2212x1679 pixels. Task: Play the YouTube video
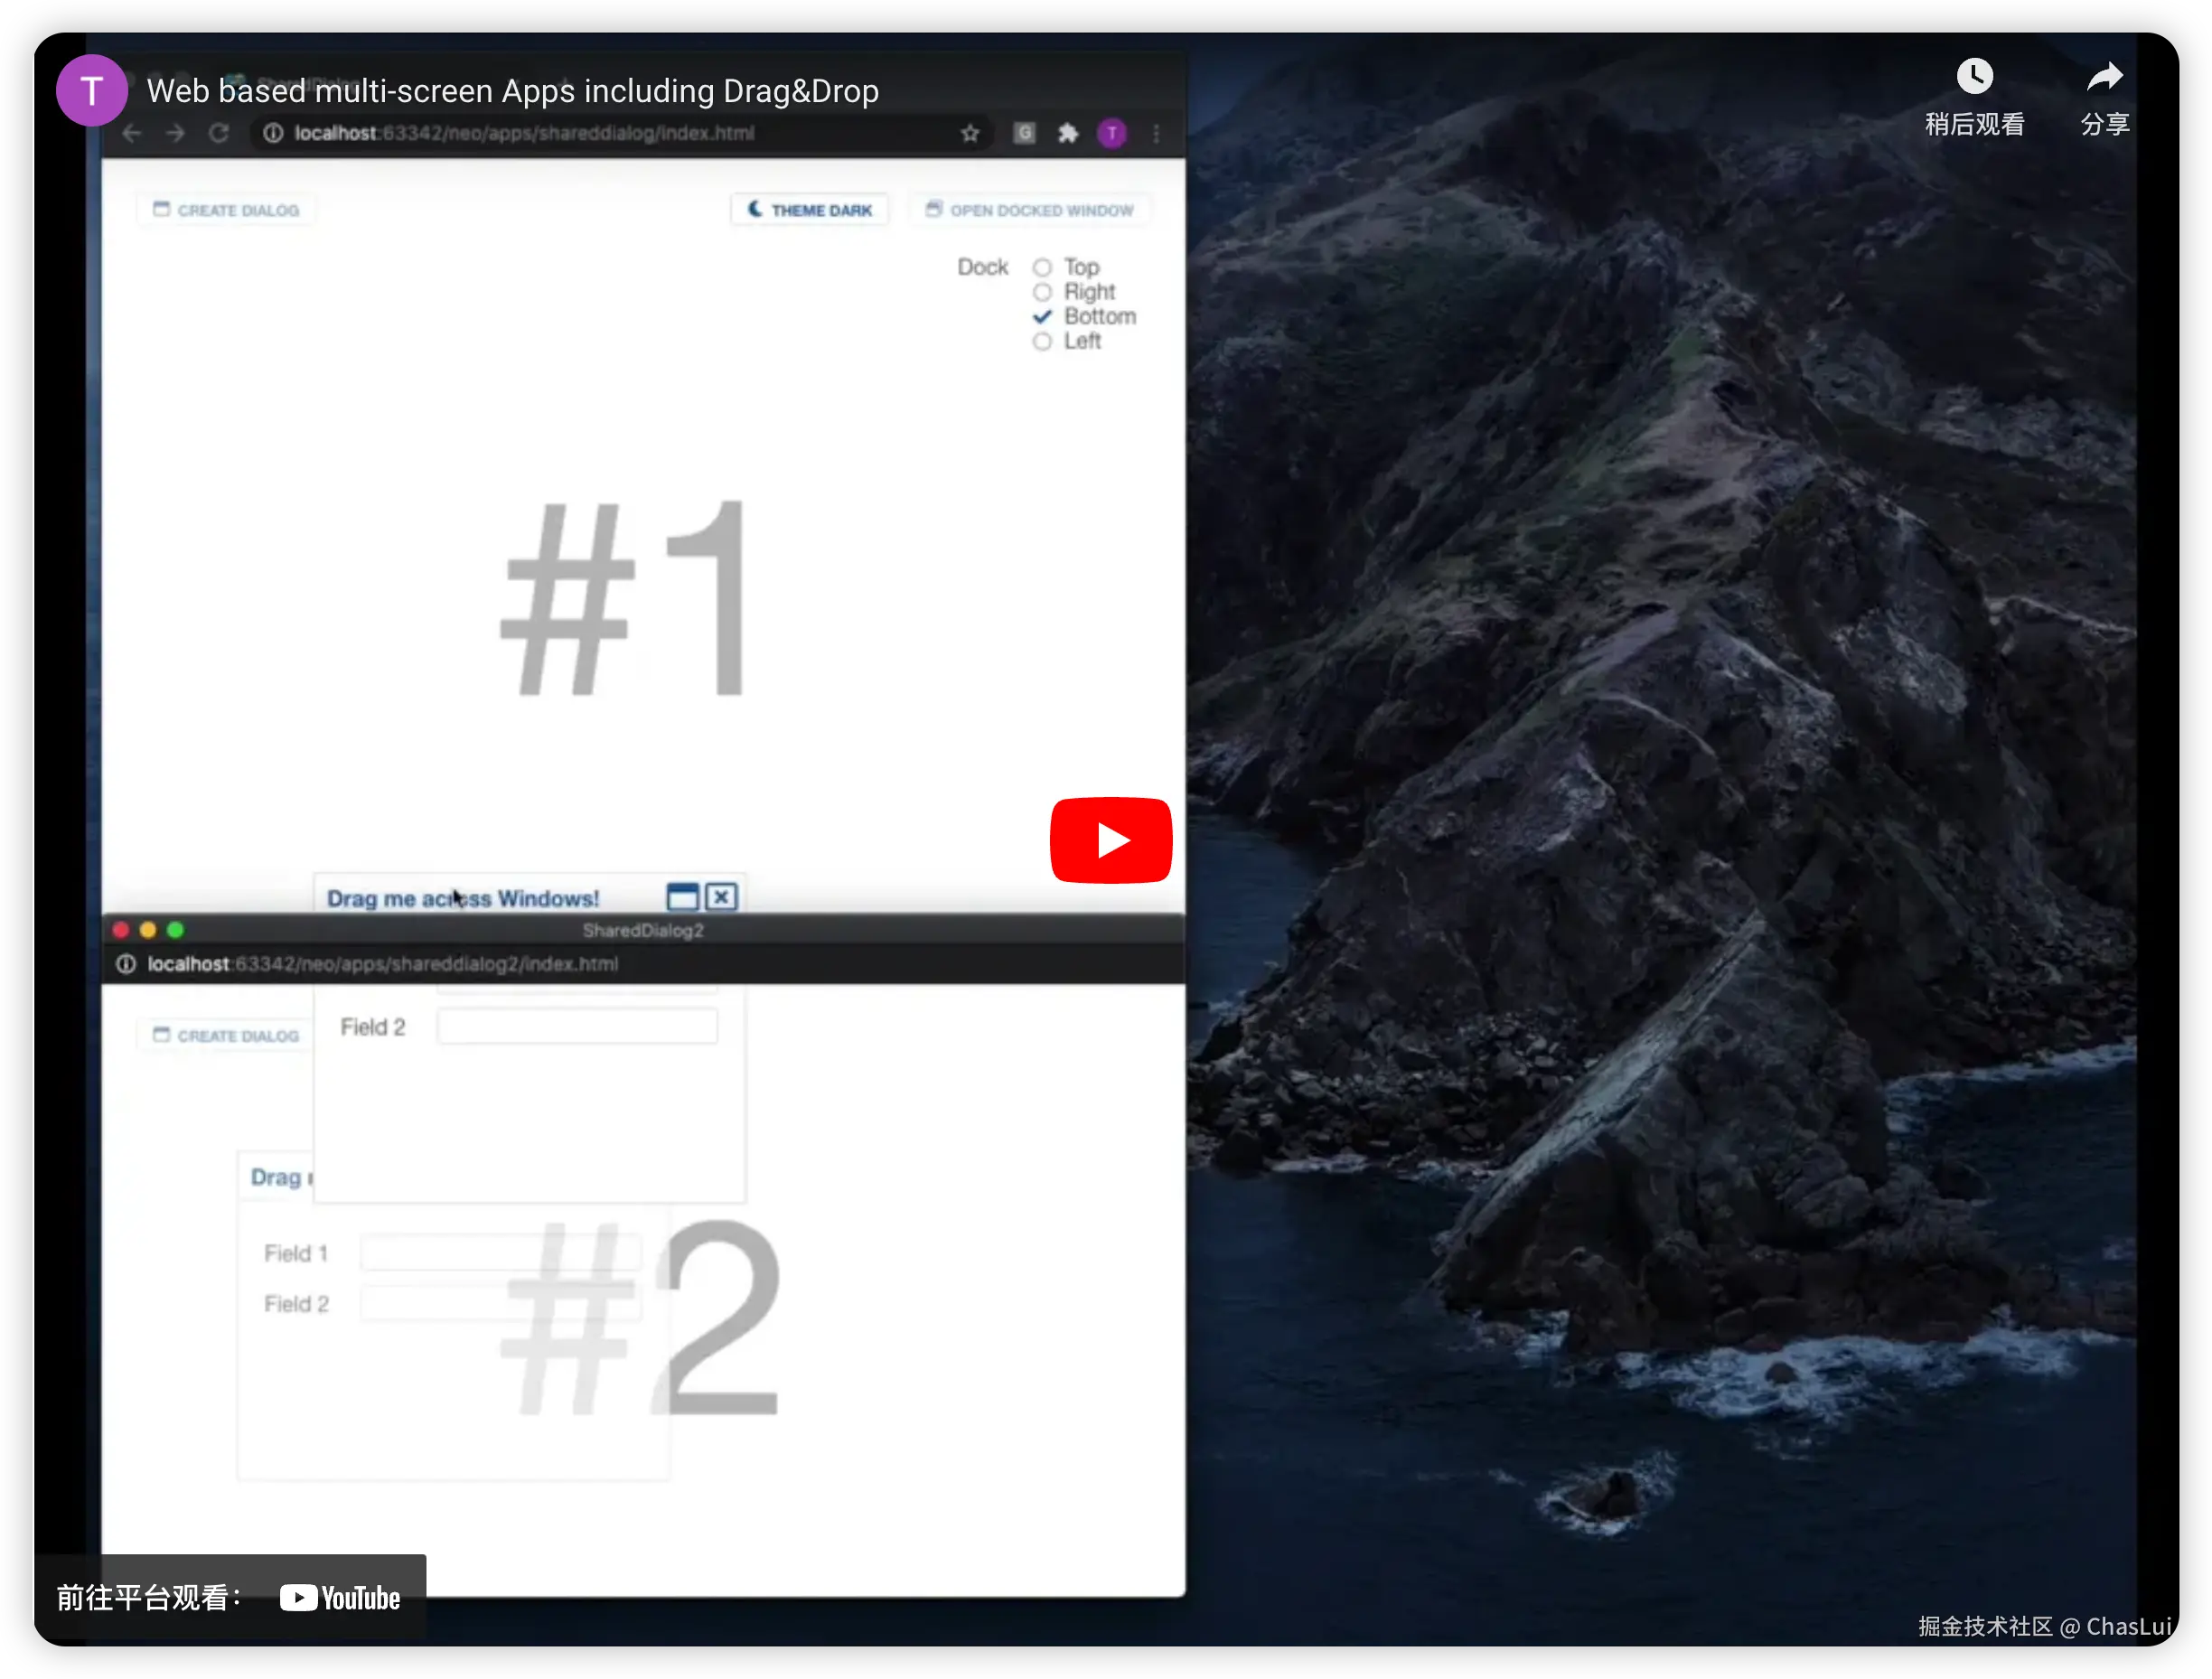click(x=1110, y=840)
